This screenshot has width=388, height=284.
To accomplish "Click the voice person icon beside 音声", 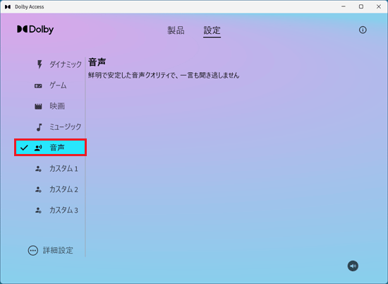I will click(x=38, y=148).
